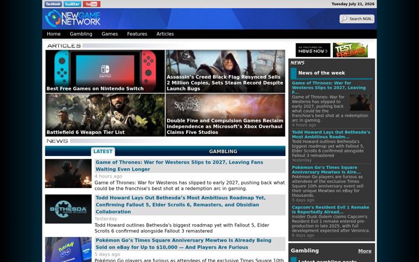The image size is (419, 262).
Task: Click Game of Thrones news thumbnail in Latest list
Action: pyautogui.click(x=68, y=174)
